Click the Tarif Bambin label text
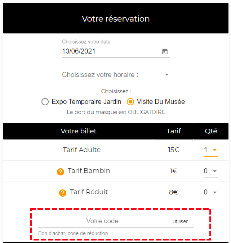Screen dimensions: 231x243 (x=89, y=171)
